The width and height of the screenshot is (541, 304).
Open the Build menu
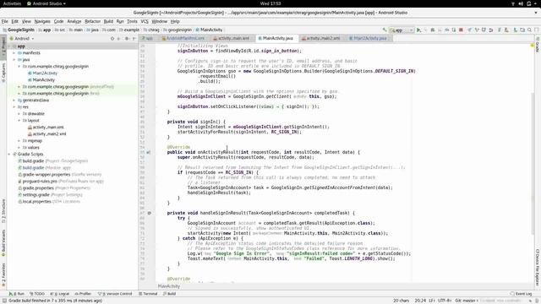point(108,21)
